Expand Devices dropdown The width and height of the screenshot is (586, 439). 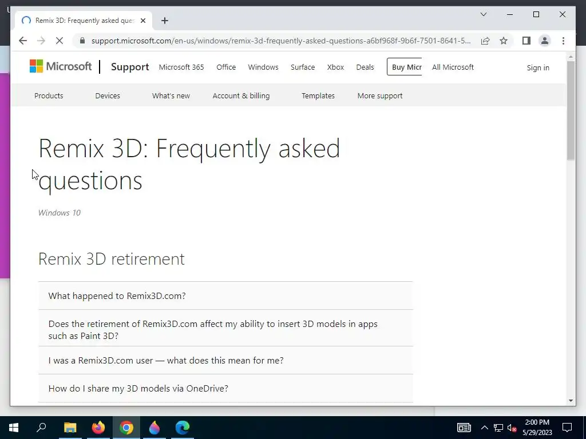[x=108, y=95]
